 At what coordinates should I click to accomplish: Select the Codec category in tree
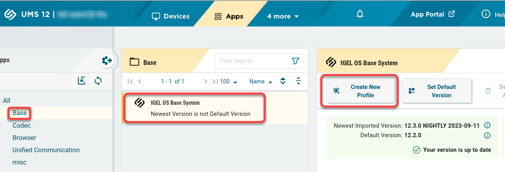tap(21, 125)
